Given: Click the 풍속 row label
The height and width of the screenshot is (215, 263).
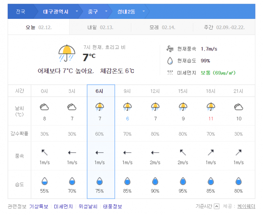Looking at the screenshot, I should point(19,156).
